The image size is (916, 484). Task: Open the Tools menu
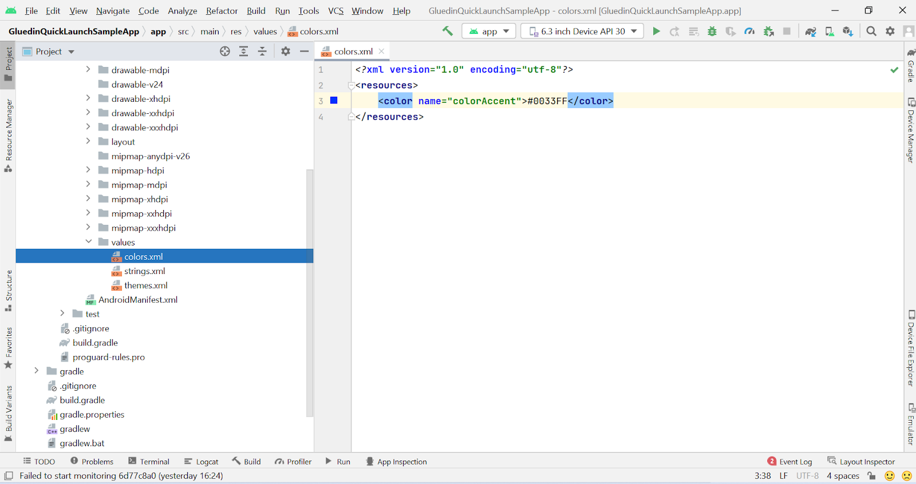click(309, 11)
